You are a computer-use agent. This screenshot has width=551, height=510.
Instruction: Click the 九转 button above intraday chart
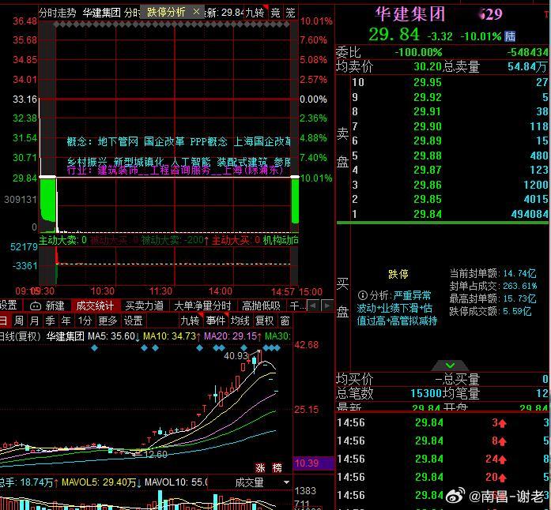255,13
